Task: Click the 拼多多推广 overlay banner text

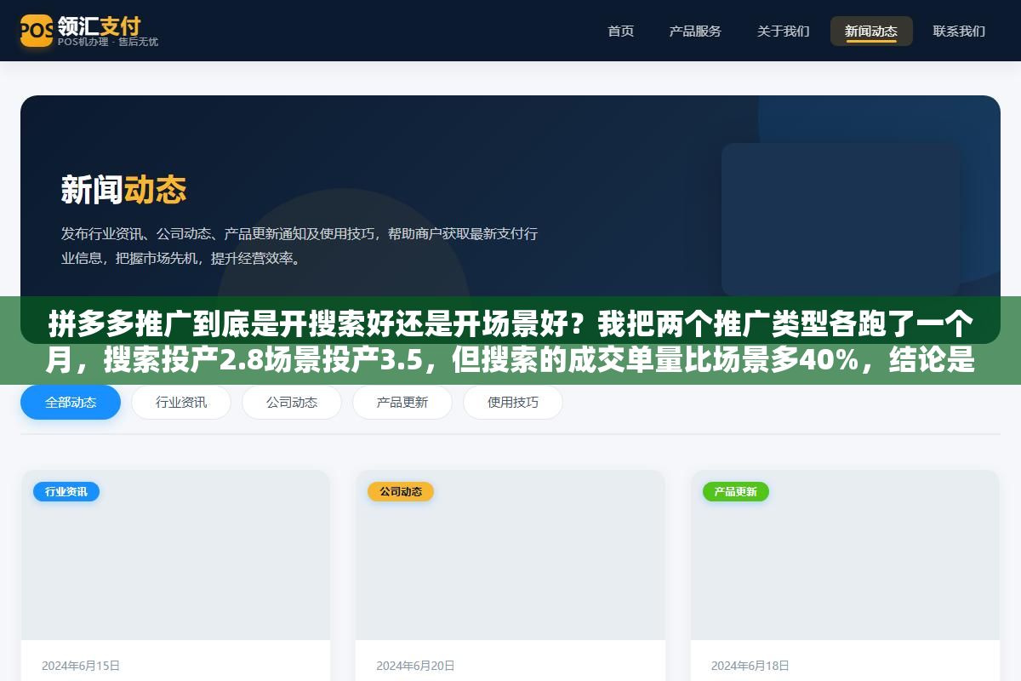Action: coord(510,342)
